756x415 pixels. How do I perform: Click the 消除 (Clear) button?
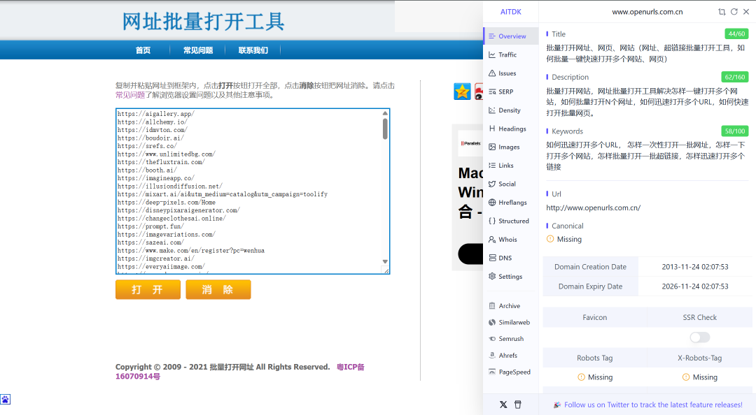pos(218,289)
